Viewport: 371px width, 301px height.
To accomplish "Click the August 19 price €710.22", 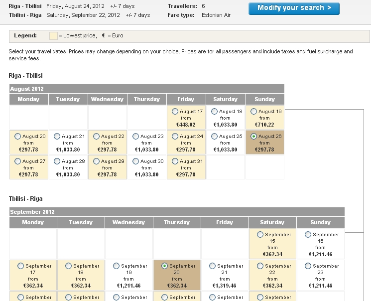I will [264, 125].
